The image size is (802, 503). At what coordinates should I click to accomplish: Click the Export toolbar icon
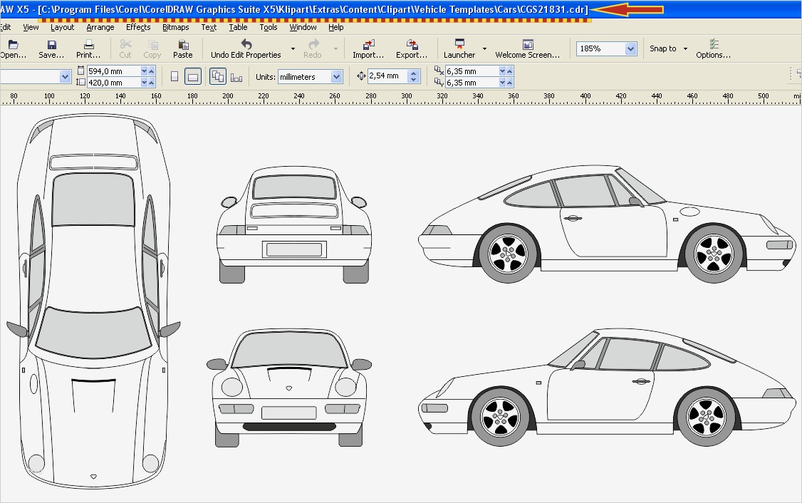(411, 45)
